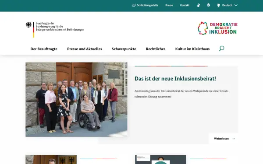Open the bottom-left teaser photo with eagle plaques
Image resolution: width=263 pixels, height=164 pixels.
51,160
